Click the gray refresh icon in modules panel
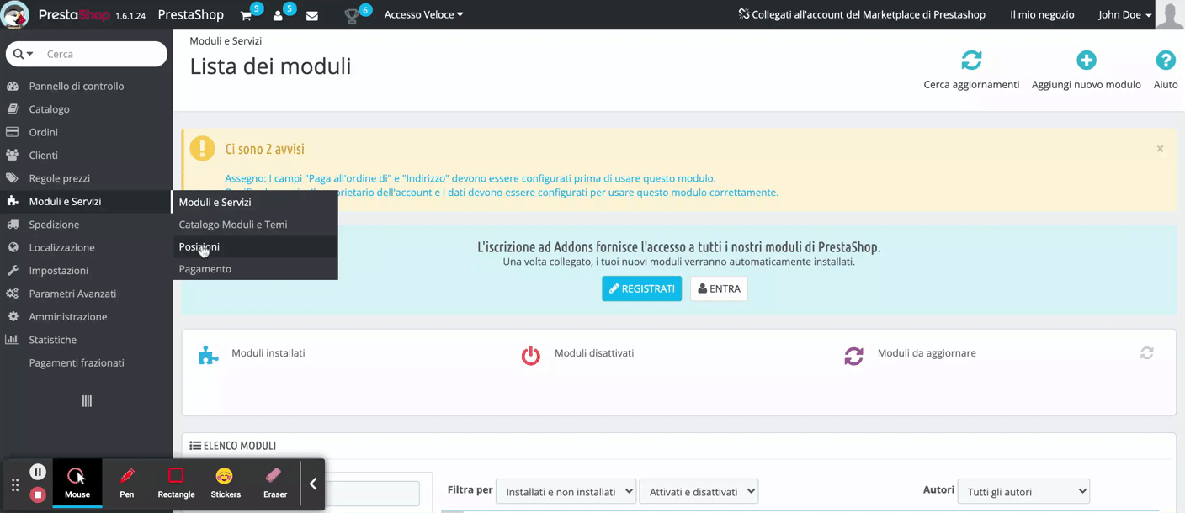 tap(1147, 353)
